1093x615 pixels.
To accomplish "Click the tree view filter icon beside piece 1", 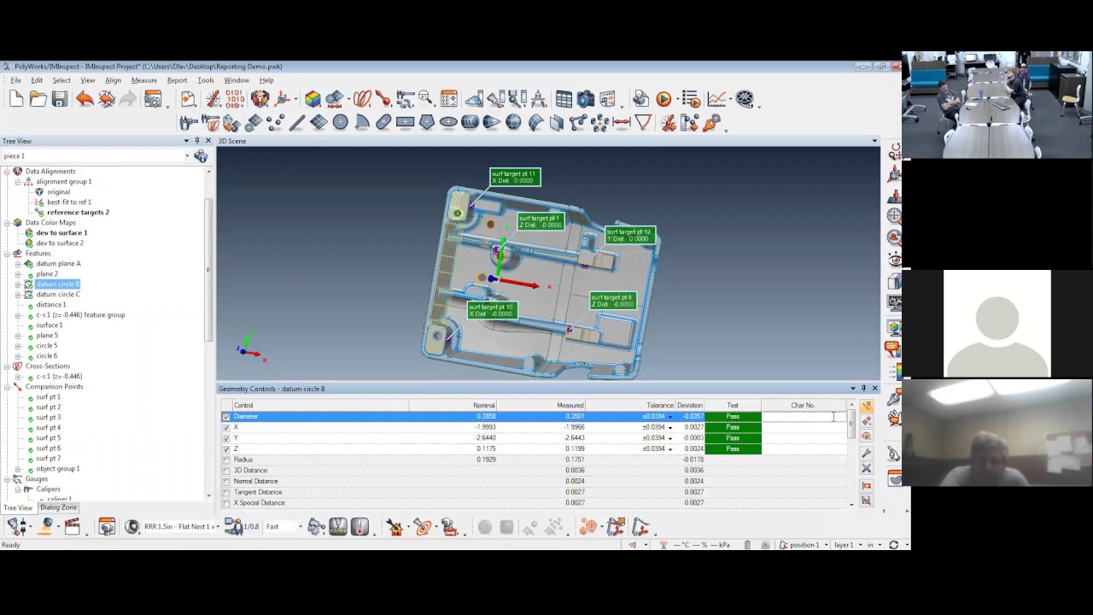I will coord(201,155).
